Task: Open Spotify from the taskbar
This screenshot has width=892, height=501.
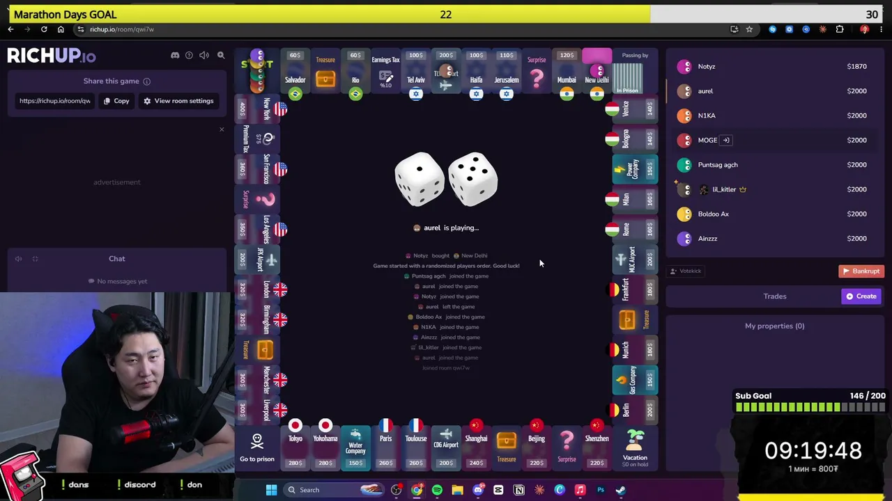Action: click(x=437, y=490)
